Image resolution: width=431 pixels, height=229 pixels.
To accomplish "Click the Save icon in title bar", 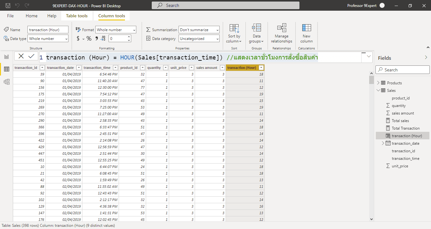I will [8, 5].
